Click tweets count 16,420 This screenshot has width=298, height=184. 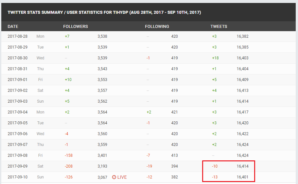[x=242, y=123]
